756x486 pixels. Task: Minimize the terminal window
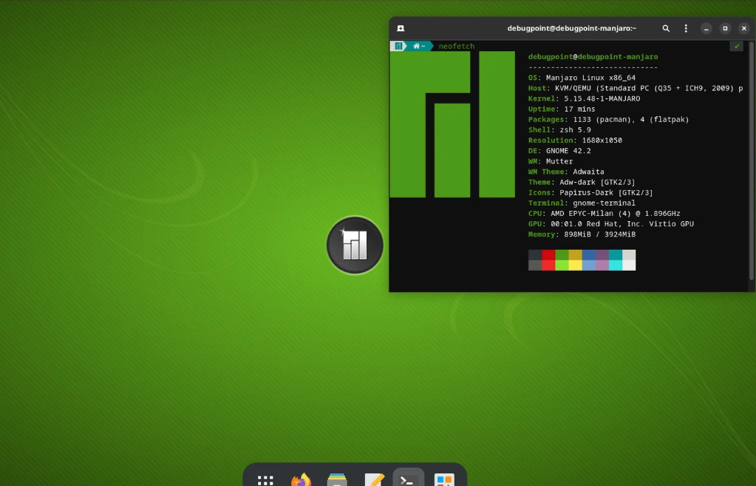point(706,28)
